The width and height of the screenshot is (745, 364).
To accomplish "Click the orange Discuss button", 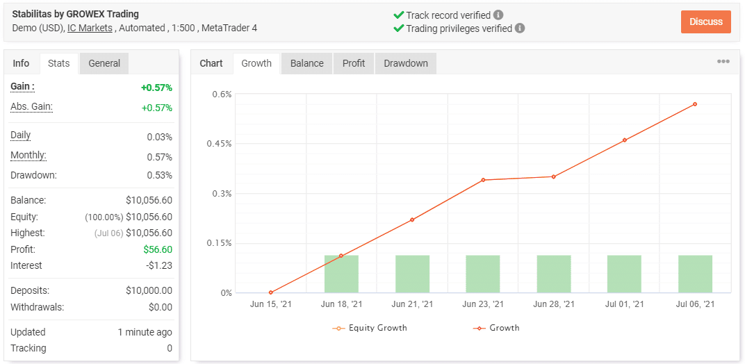I will pyautogui.click(x=705, y=22).
